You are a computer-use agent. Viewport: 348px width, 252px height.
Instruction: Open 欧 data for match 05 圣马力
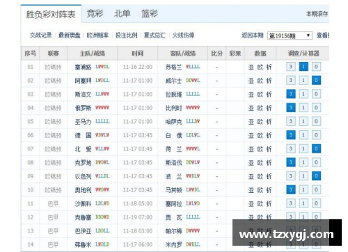pyautogui.click(x=260, y=122)
